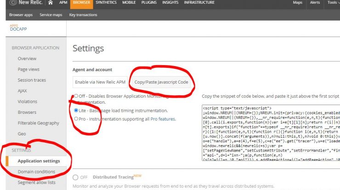Screen dimensions: 340x190
Task: Expand the Tools dropdown
Action: (334, 3)
